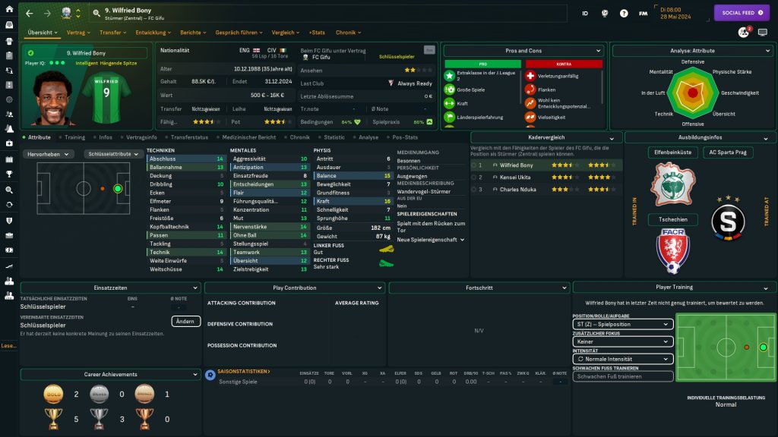The height and width of the screenshot is (437, 778).
Task: Switch to the Medizinischer Bericht tab
Action: [x=248, y=137]
